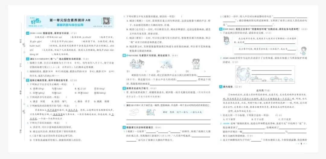Click the second answer line on the poster

click(272, 74)
